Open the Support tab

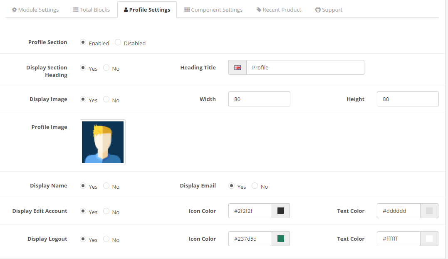point(329,10)
